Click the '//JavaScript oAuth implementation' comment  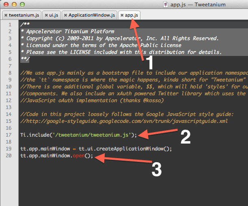pyautogui.click(x=92, y=101)
